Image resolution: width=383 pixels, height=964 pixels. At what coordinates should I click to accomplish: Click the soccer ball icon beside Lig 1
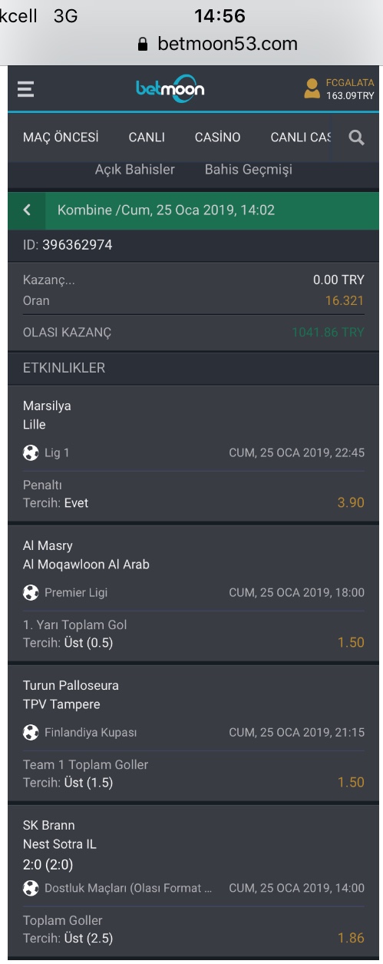[31, 453]
